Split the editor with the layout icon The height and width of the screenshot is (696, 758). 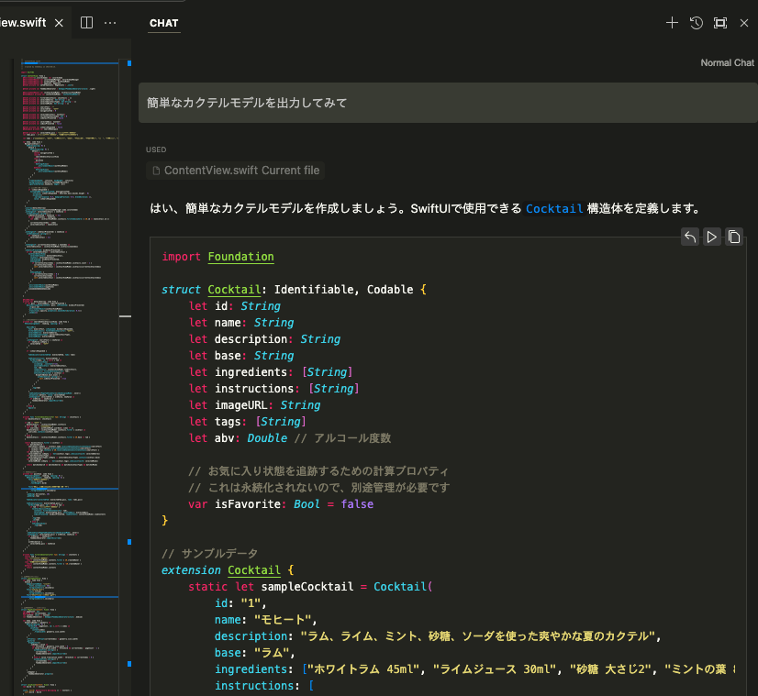pyautogui.click(x=86, y=23)
